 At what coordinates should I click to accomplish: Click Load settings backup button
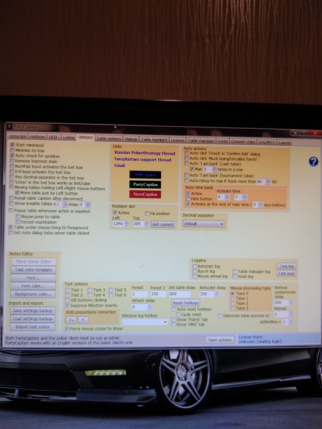click(33, 319)
